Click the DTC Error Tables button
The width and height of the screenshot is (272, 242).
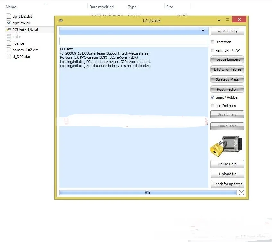coord(227,69)
